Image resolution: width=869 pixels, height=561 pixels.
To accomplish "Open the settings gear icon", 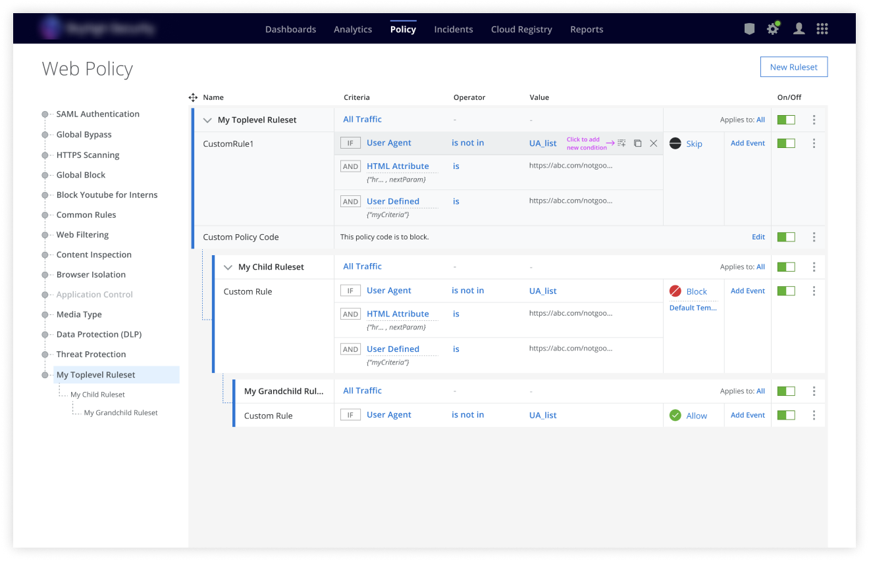I will tap(773, 29).
